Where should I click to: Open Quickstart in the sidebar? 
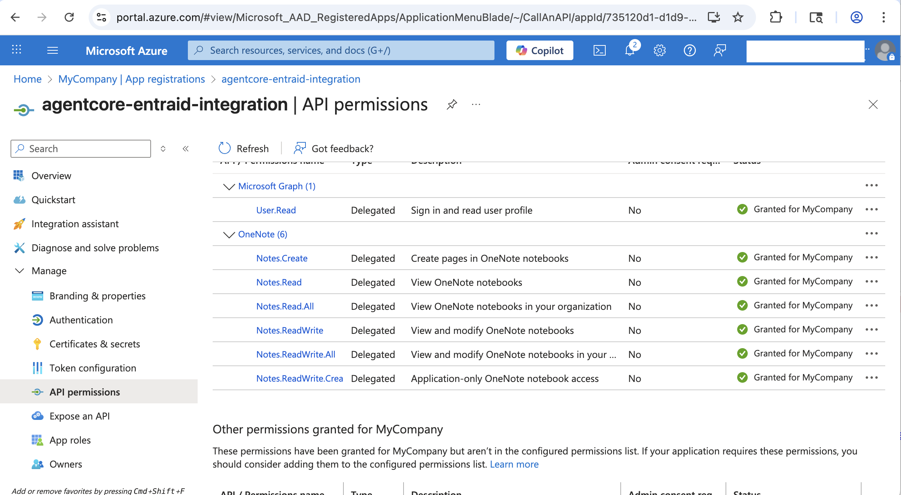coord(53,200)
